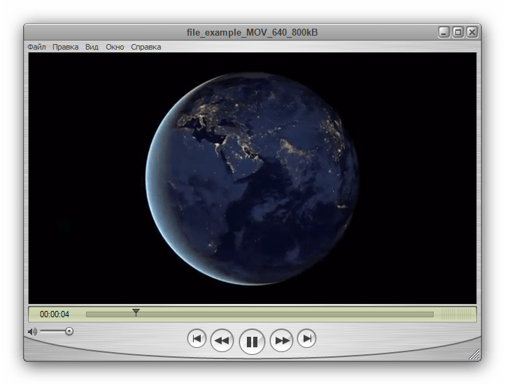Pause the video playback

coord(252,342)
